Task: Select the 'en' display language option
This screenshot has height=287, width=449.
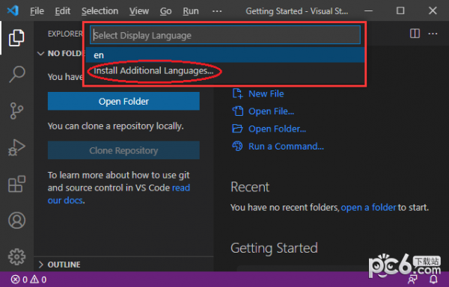Action: (225, 55)
